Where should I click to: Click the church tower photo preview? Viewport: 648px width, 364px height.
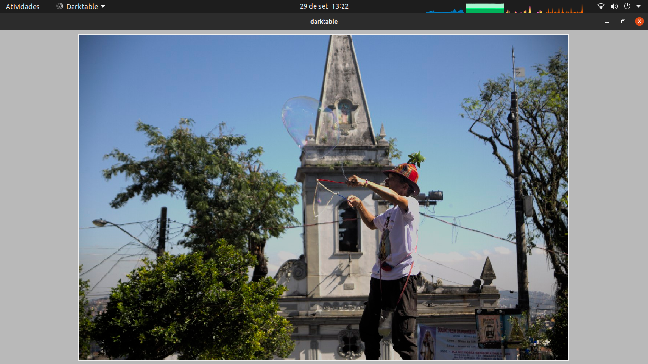[x=324, y=197]
